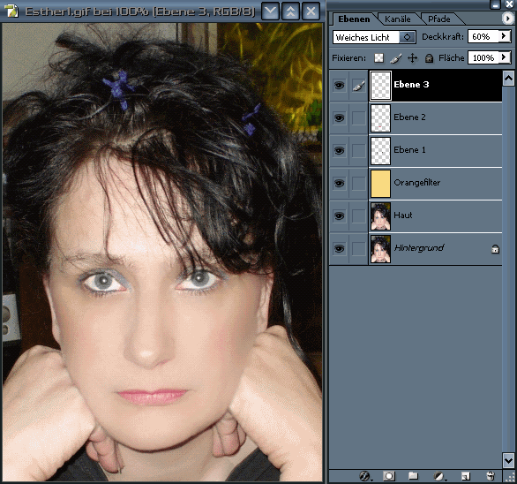Hide the Ebene 2 layer

point(339,117)
